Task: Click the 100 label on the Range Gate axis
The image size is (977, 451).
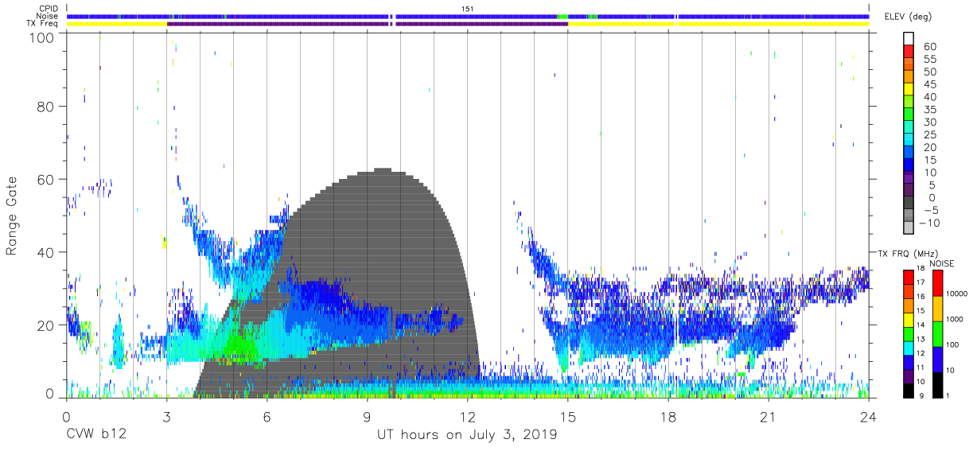Action: [x=43, y=38]
